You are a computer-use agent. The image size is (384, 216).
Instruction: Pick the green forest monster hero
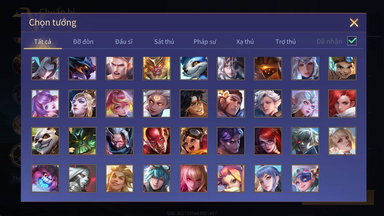(x=82, y=141)
